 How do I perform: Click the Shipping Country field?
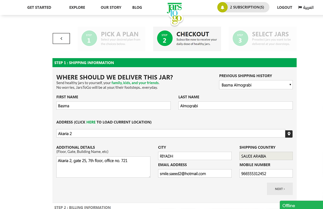pyautogui.click(x=266, y=156)
